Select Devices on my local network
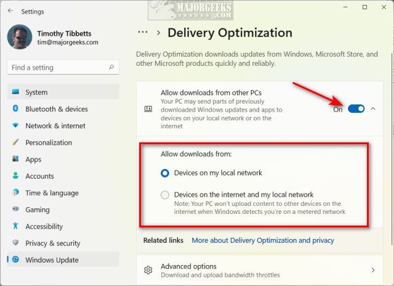Screen dimensions: 394x286 click(165, 173)
